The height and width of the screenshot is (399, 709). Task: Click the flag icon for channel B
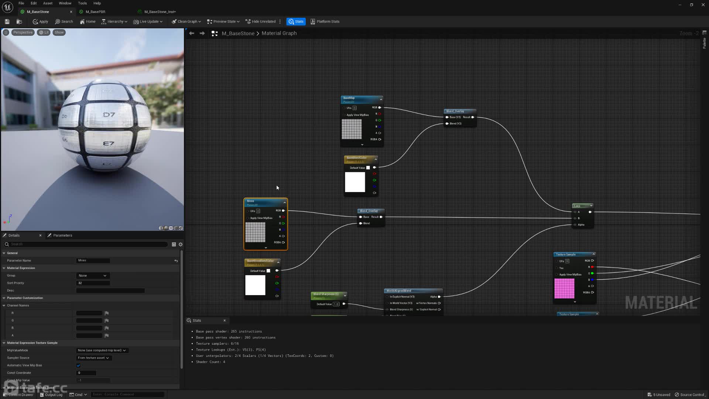107,328
